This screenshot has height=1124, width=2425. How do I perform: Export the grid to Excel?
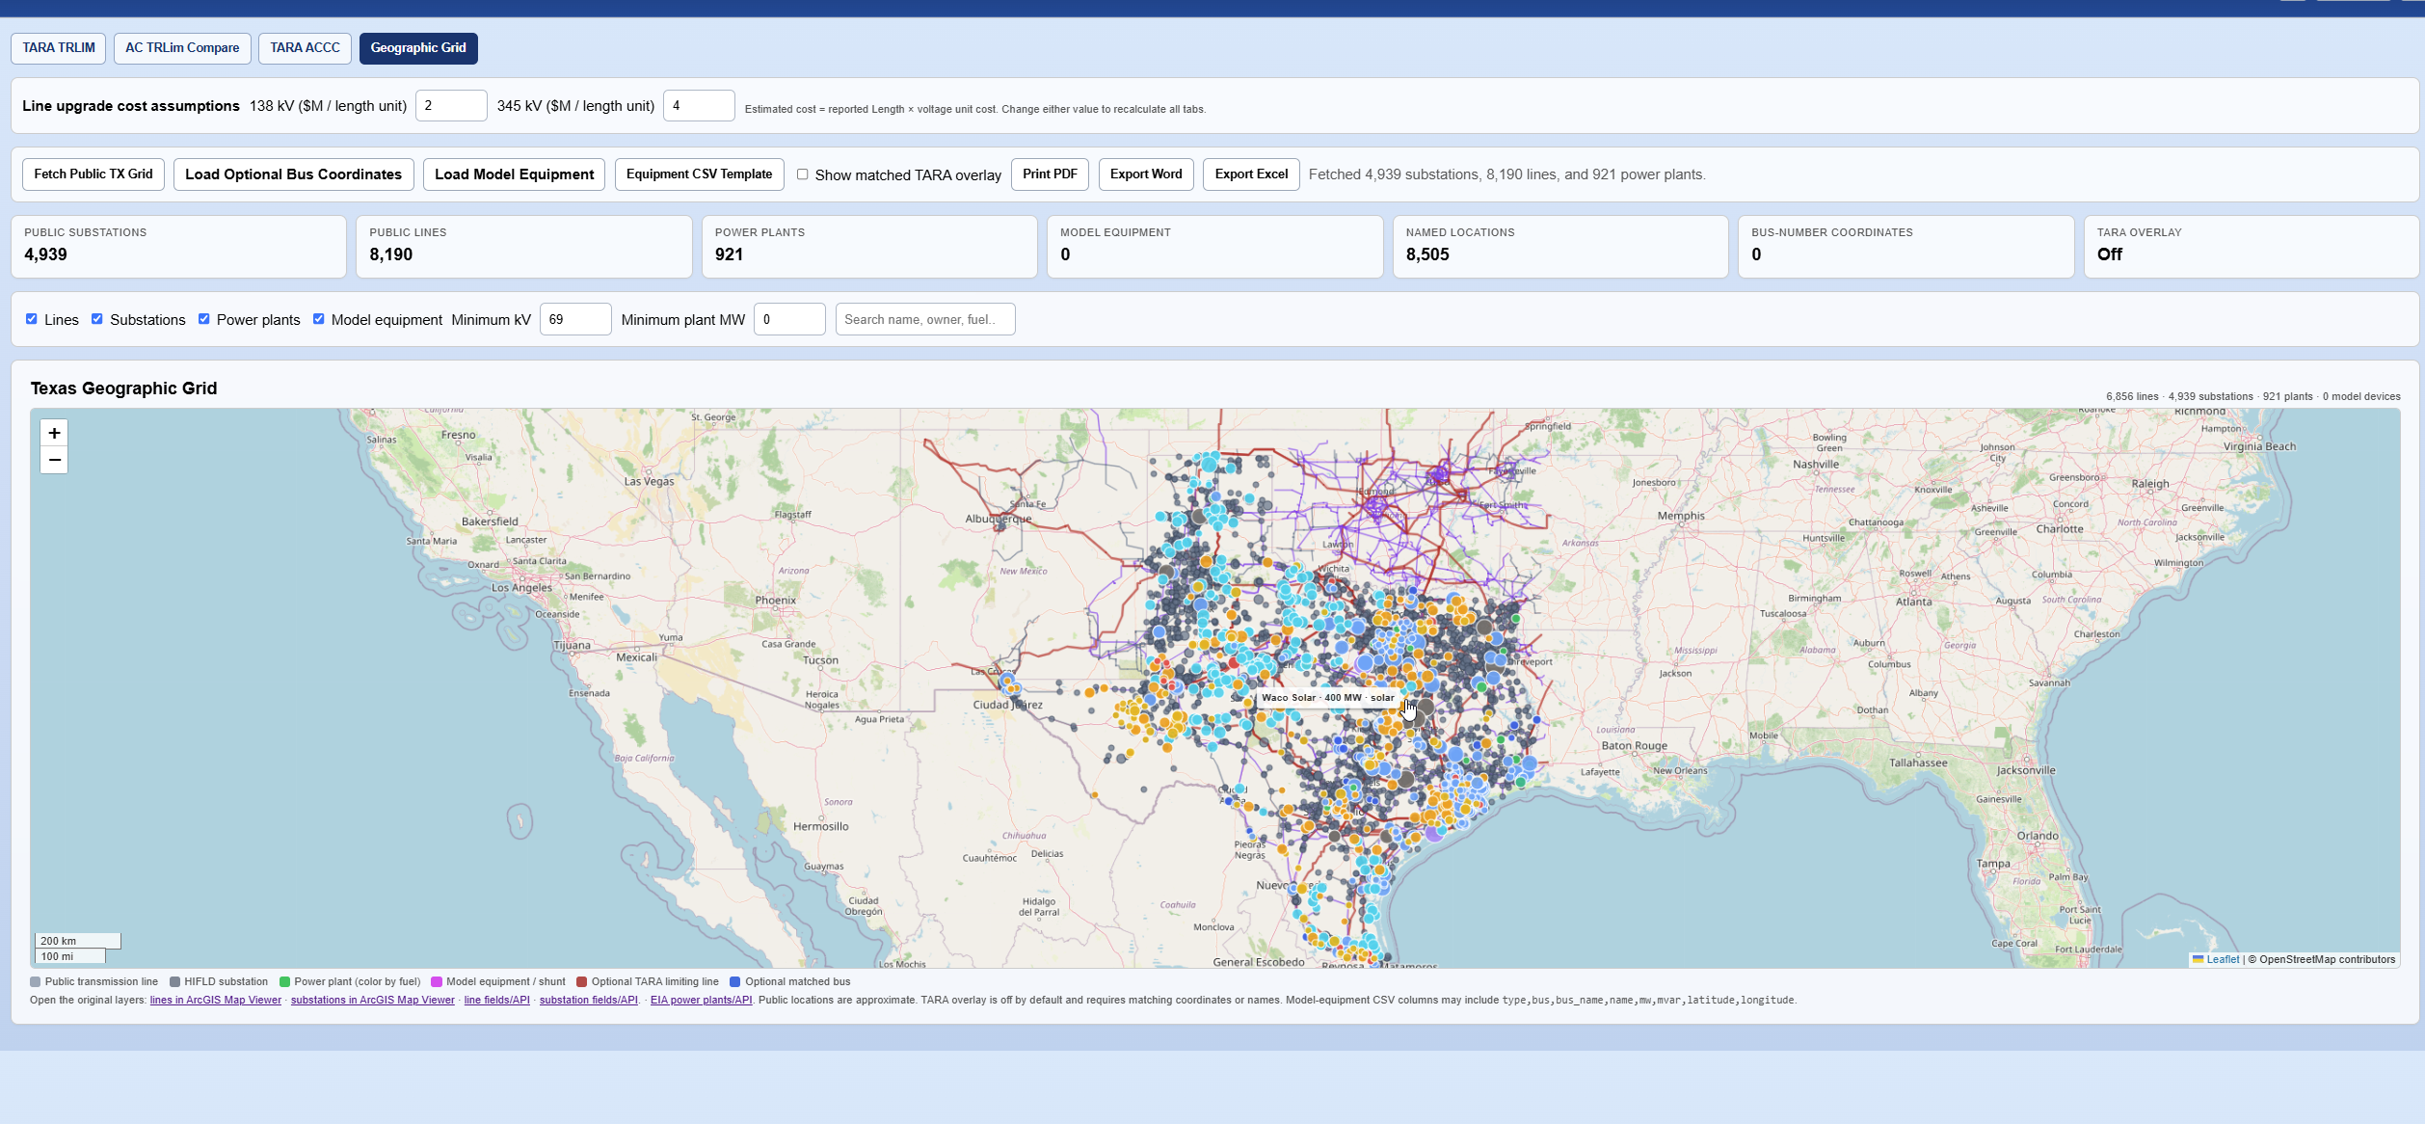(x=1251, y=174)
